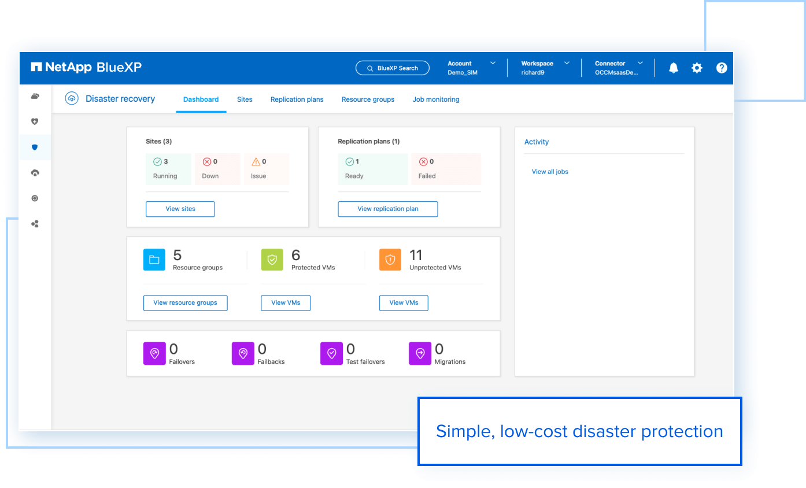The height and width of the screenshot is (488, 806).
Task: Open the Extensions hexagon icon in sidebar
Action: pyautogui.click(x=35, y=223)
